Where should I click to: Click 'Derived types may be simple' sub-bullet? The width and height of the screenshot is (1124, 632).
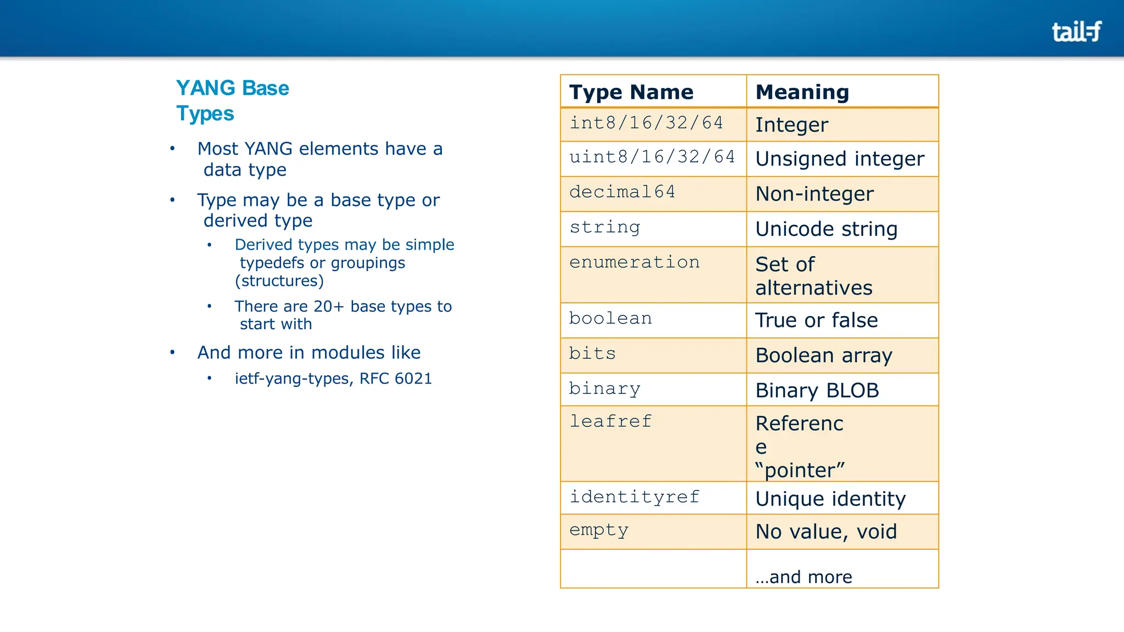[344, 262]
